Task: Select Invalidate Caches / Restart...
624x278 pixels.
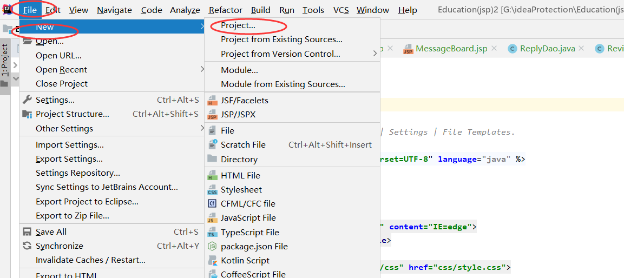Action: pos(90,260)
